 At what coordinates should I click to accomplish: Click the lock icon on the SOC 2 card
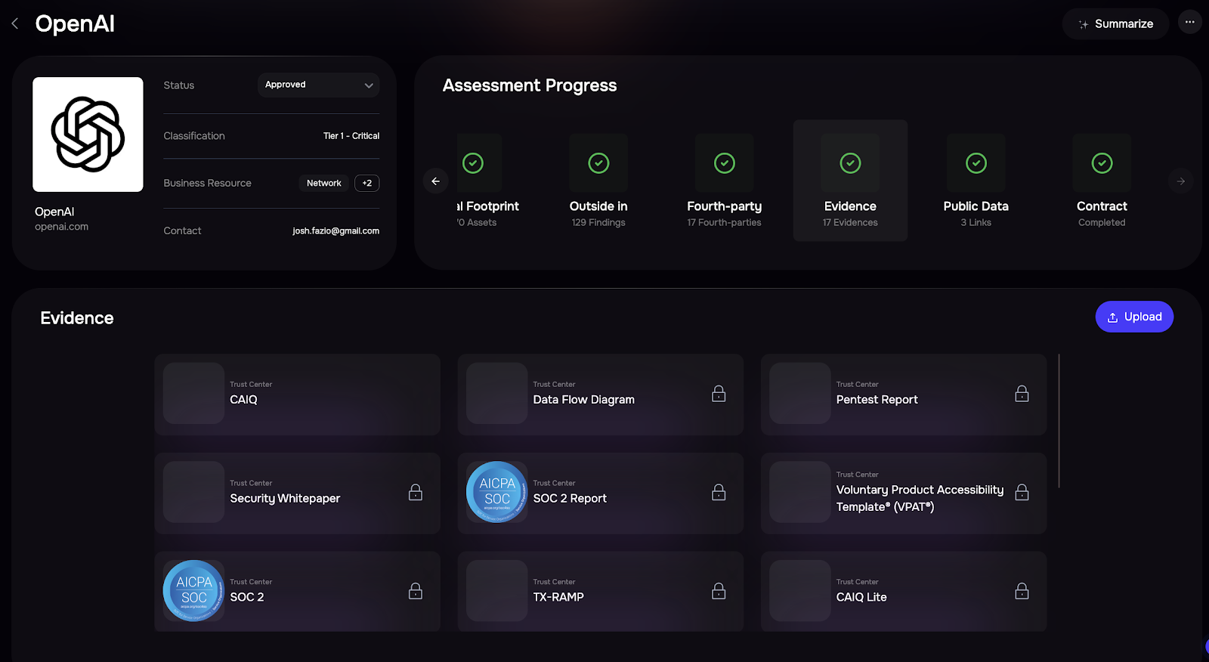(416, 591)
